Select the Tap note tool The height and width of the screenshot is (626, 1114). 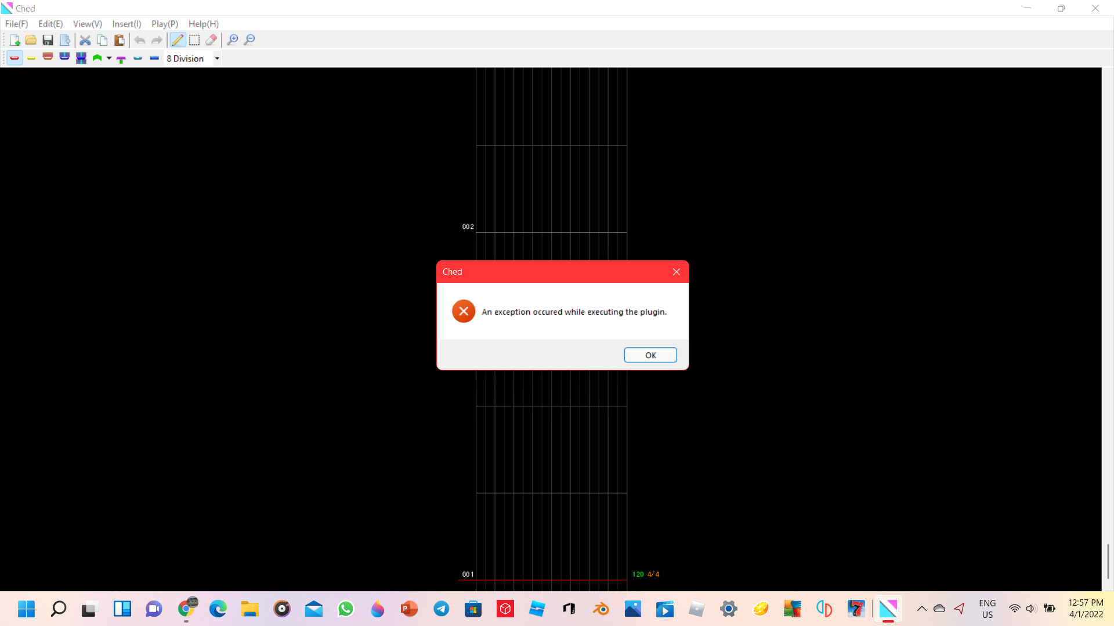(x=15, y=57)
